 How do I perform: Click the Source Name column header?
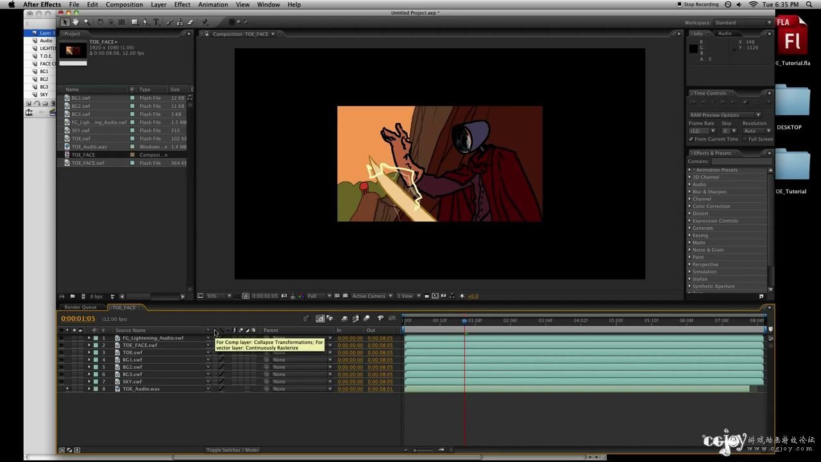tap(131, 330)
